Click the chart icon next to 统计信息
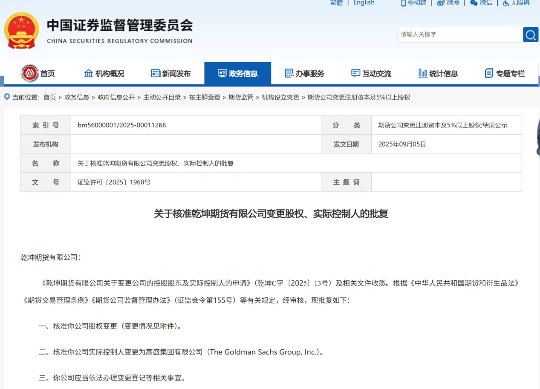The image size is (540, 389). (x=422, y=73)
